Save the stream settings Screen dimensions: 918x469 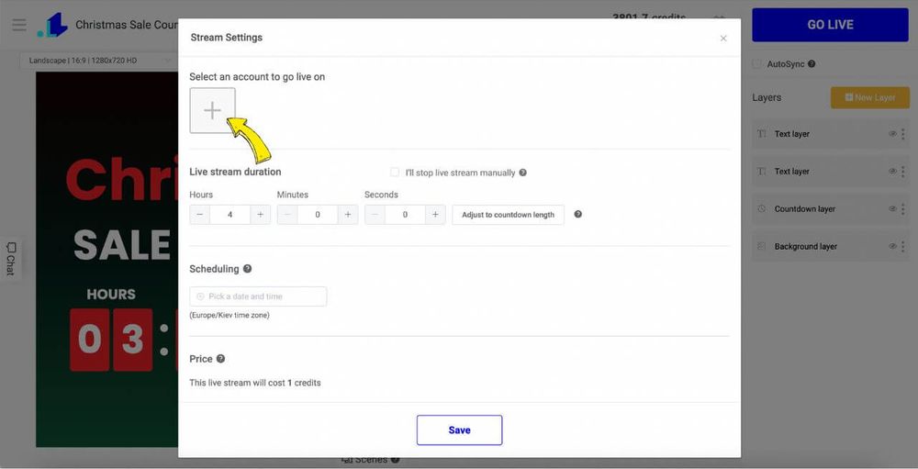pos(459,430)
